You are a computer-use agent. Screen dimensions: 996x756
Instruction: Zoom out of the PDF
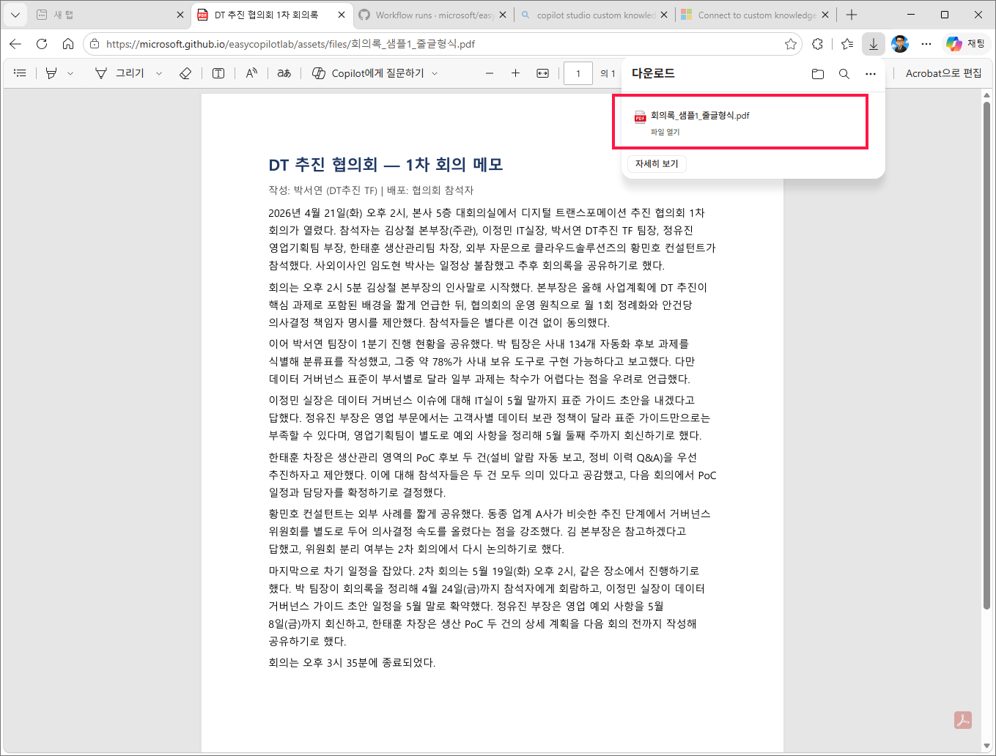[490, 73]
